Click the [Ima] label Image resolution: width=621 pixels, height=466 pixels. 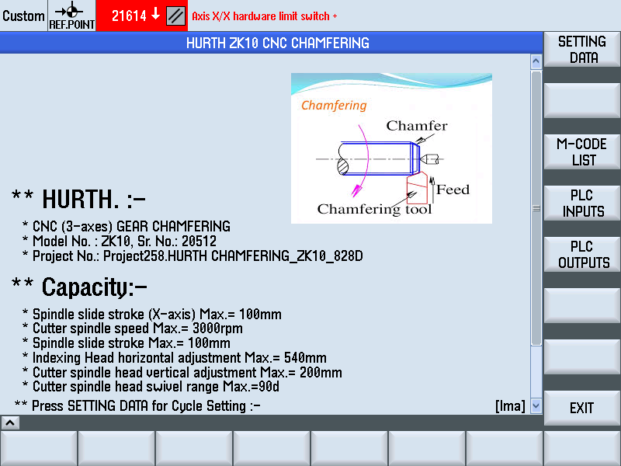(510, 405)
